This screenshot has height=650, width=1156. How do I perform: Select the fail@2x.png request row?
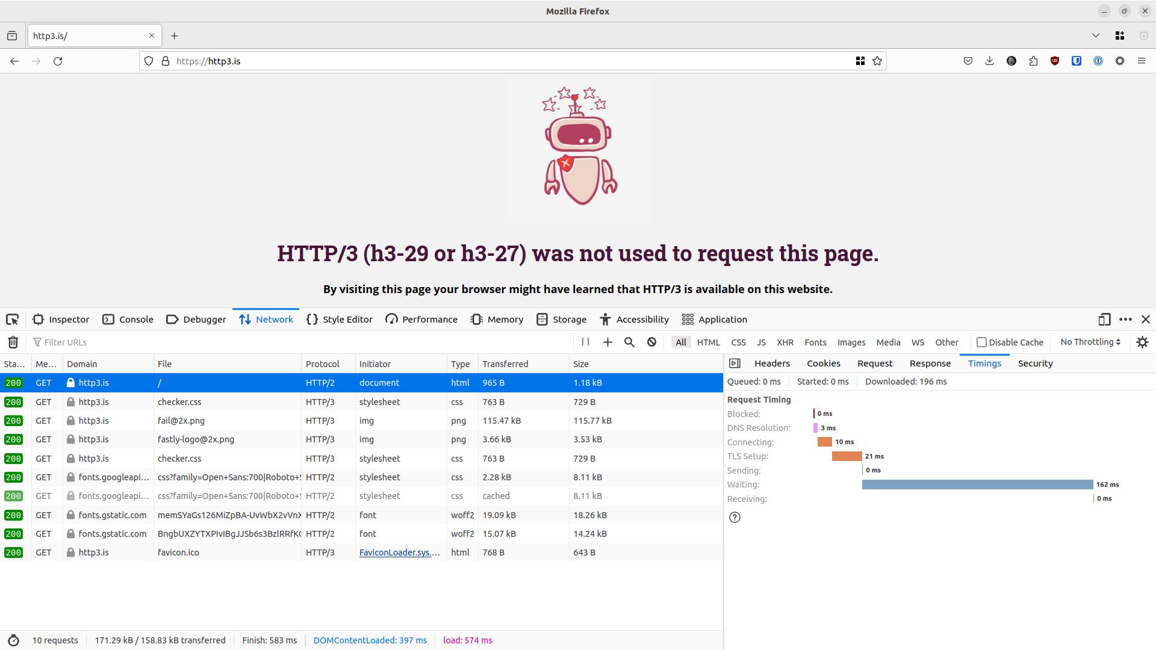coord(361,421)
